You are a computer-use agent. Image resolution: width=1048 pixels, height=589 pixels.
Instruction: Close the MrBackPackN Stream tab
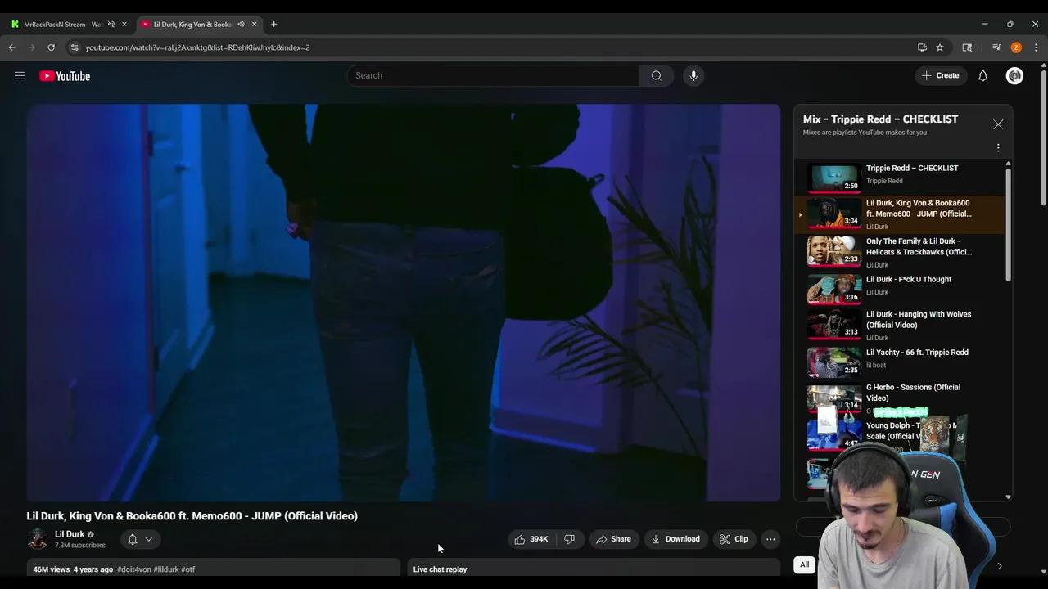tap(124, 24)
